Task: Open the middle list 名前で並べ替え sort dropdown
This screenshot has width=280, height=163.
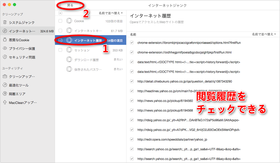Action: click(x=111, y=13)
